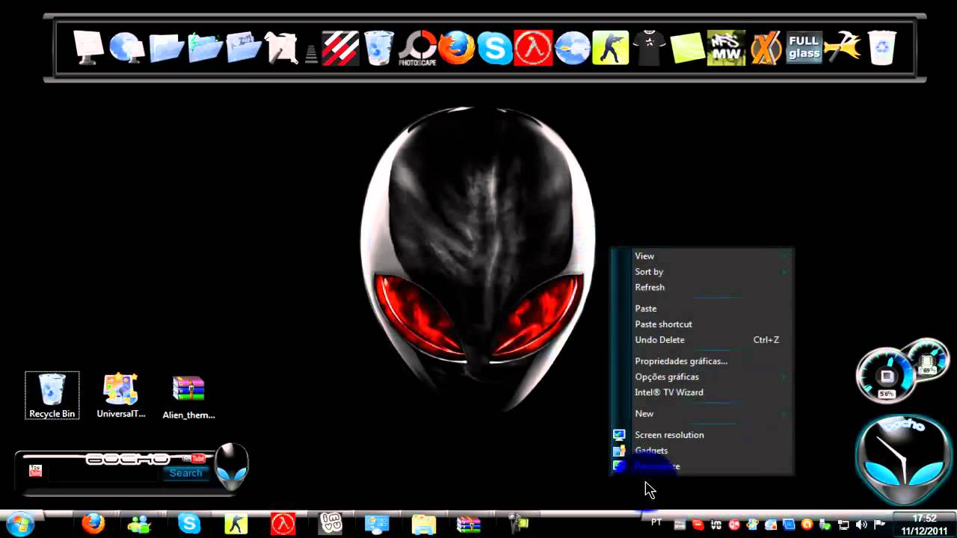Click the black t-shirt icon in the dock
The image size is (957, 538).
(649, 48)
